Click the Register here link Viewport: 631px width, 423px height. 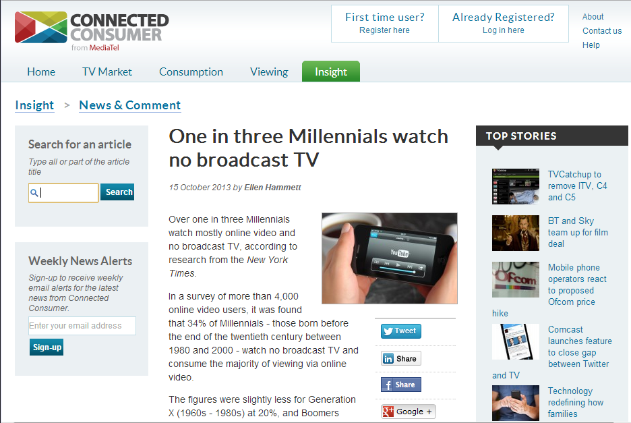coord(384,30)
